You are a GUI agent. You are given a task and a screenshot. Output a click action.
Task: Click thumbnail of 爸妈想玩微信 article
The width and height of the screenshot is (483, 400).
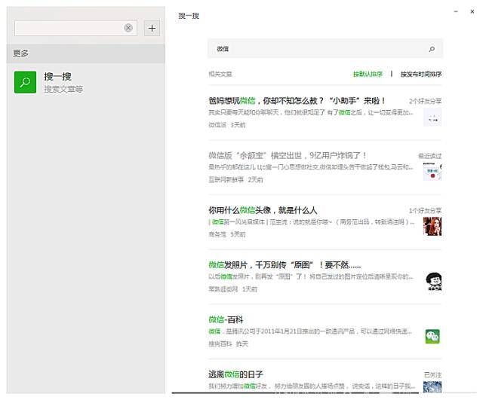pyautogui.click(x=432, y=117)
